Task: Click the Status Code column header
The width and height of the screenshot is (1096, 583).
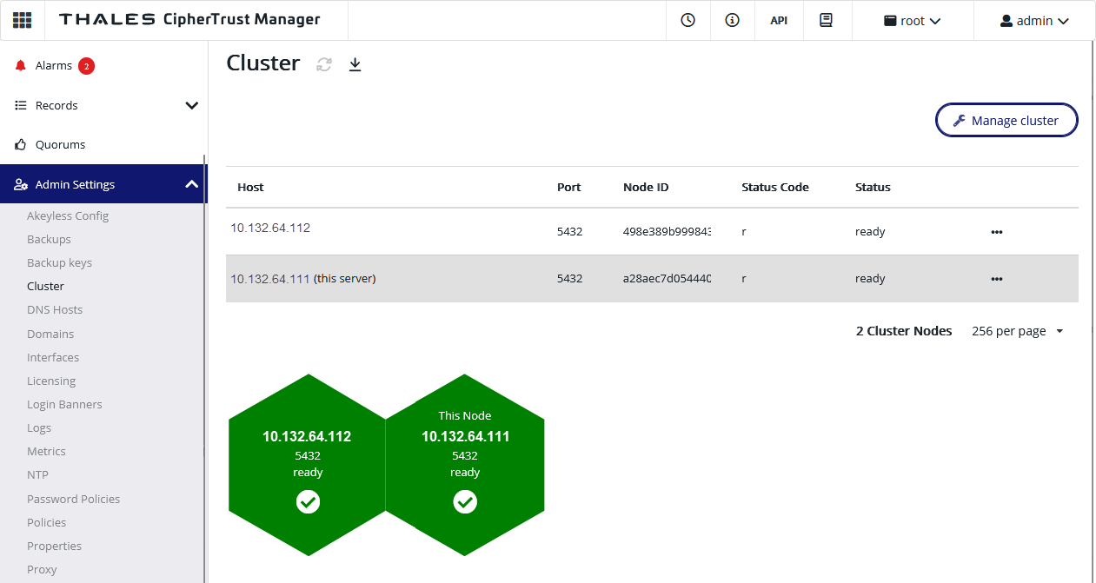Action: tap(775, 187)
